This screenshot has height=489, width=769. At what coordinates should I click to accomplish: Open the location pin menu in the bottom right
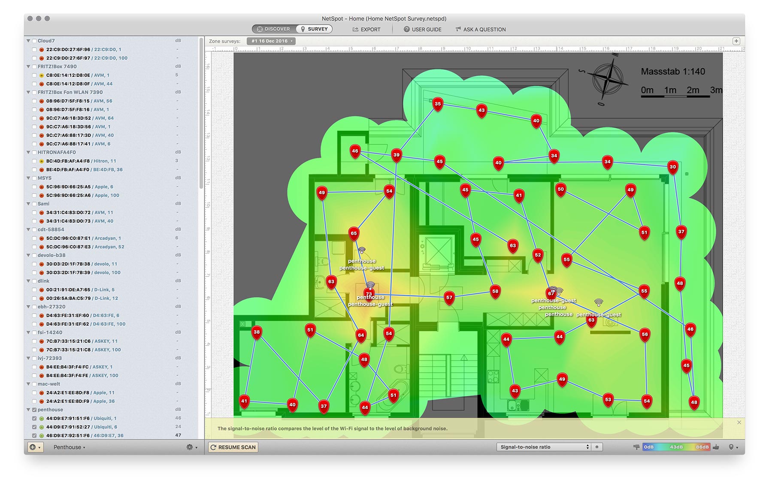[x=733, y=447]
